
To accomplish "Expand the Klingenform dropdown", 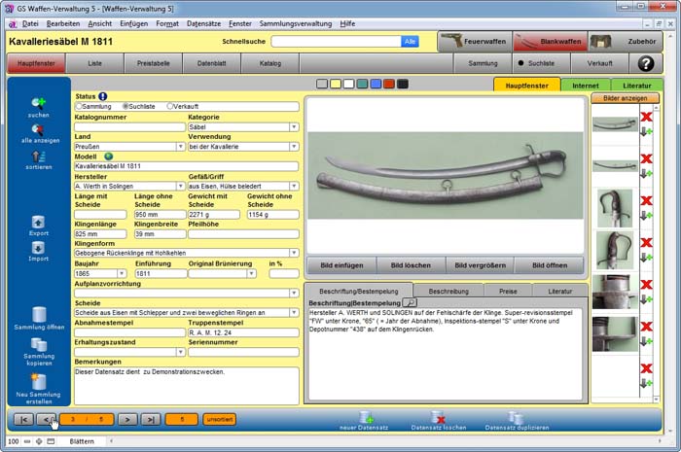I will click(294, 253).
